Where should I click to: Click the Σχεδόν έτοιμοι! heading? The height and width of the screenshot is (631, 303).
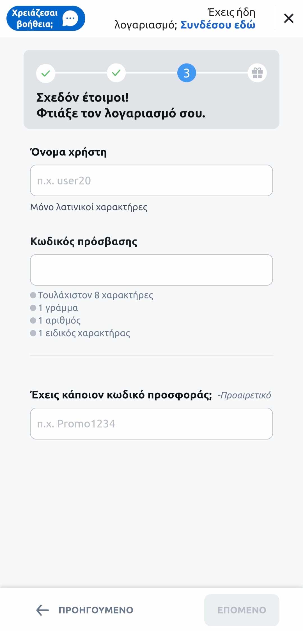click(x=82, y=97)
